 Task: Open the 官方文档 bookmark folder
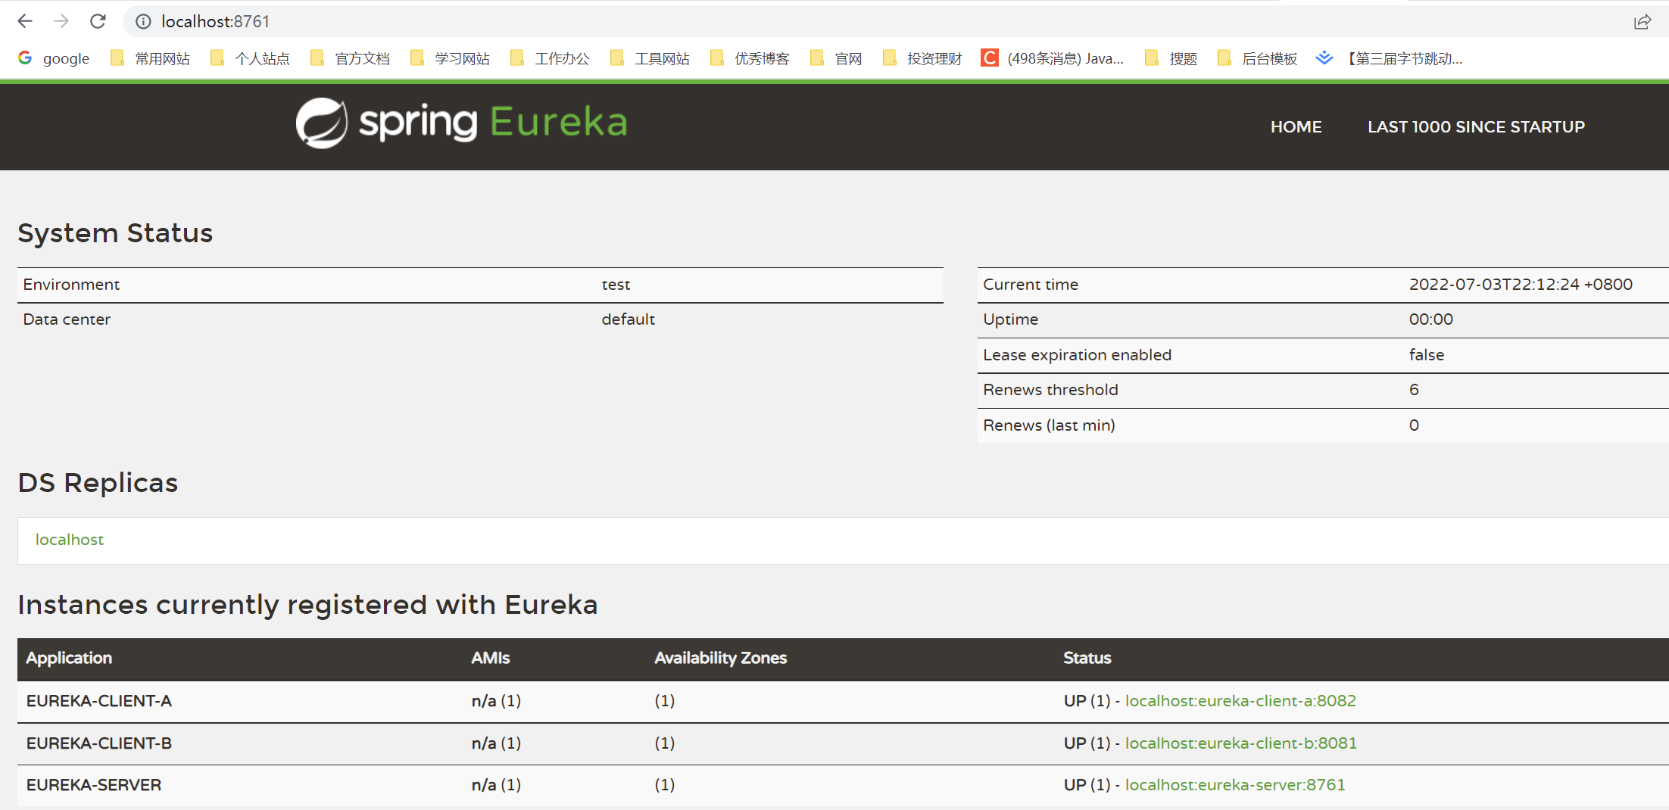[x=350, y=58]
